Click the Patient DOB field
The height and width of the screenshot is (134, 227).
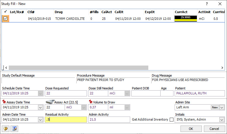click(146, 93)
